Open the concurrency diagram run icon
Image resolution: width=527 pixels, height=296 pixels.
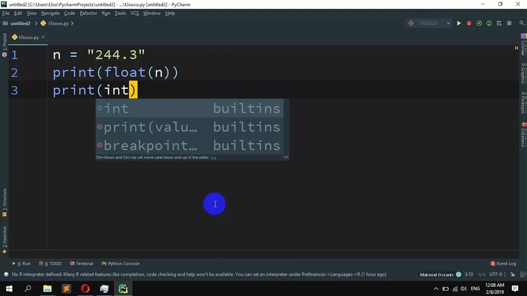coord(499,23)
